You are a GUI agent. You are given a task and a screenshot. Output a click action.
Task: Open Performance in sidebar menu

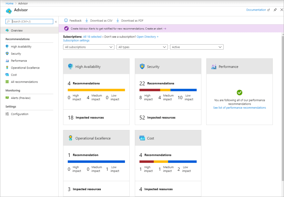pyautogui.click(x=19, y=60)
